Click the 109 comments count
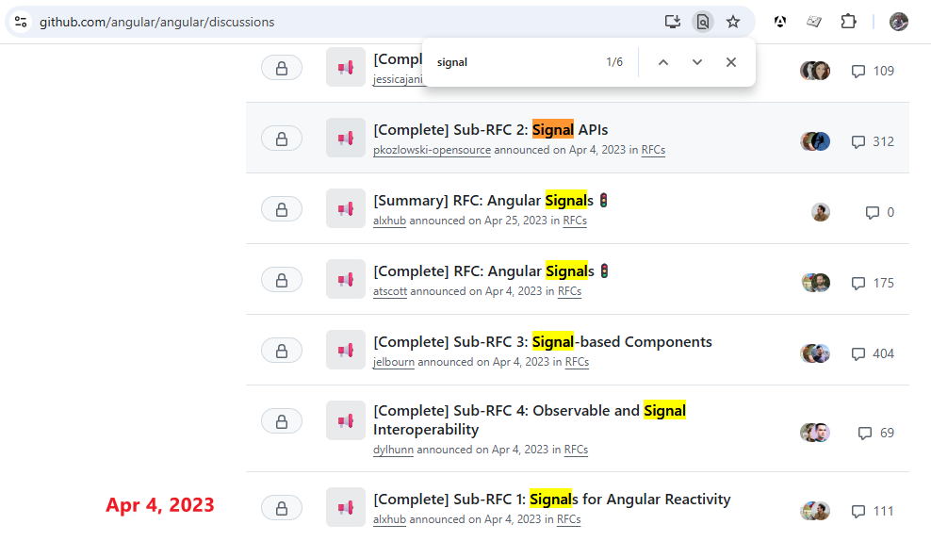Image resolution: width=931 pixels, height=541 pixels. pos(873,71)
